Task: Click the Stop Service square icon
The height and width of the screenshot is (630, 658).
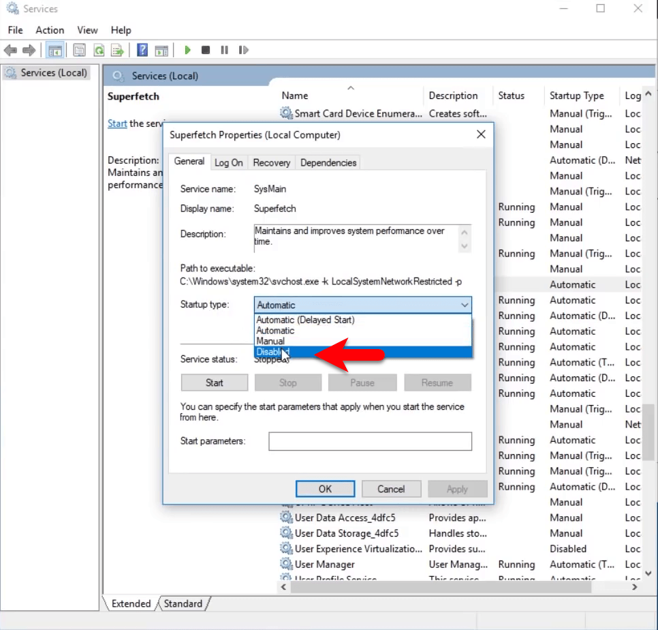Action: click(x=206, y=50)
